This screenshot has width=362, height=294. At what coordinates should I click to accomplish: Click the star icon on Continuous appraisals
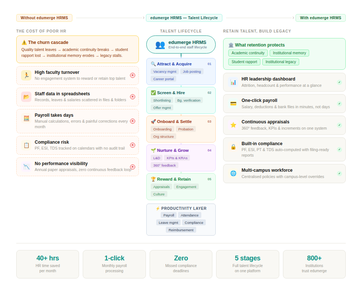(233, 125)
